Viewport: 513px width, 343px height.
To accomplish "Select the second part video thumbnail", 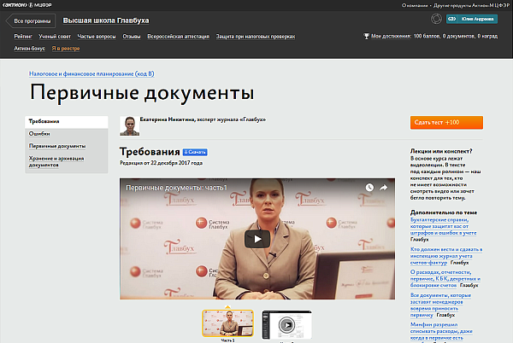I will (286, 325).
